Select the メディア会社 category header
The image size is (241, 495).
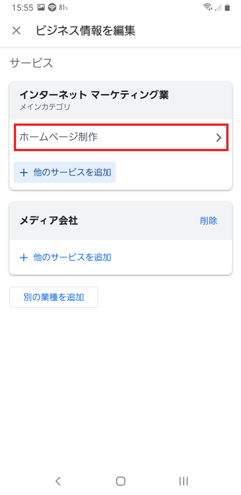[x=120, y=220]
